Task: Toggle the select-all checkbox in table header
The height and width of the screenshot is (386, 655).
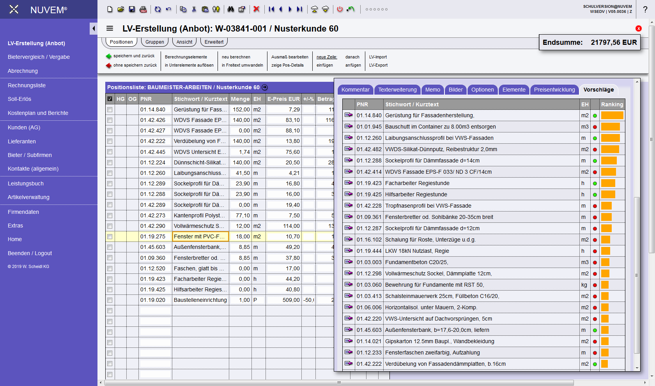Action: click(110, 99)
